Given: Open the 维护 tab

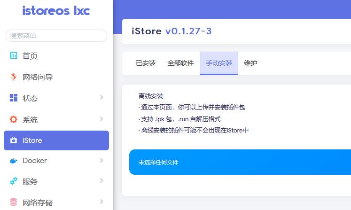Looking at the screenshot, I should pyautogui.click(x=250, y=63).
